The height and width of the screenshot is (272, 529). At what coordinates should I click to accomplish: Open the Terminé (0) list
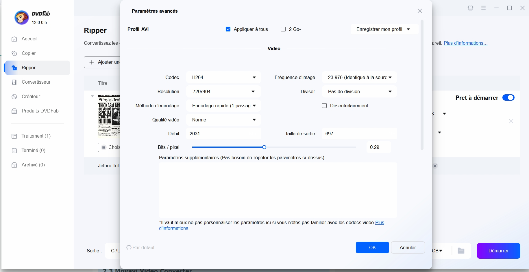click(38, 151)
